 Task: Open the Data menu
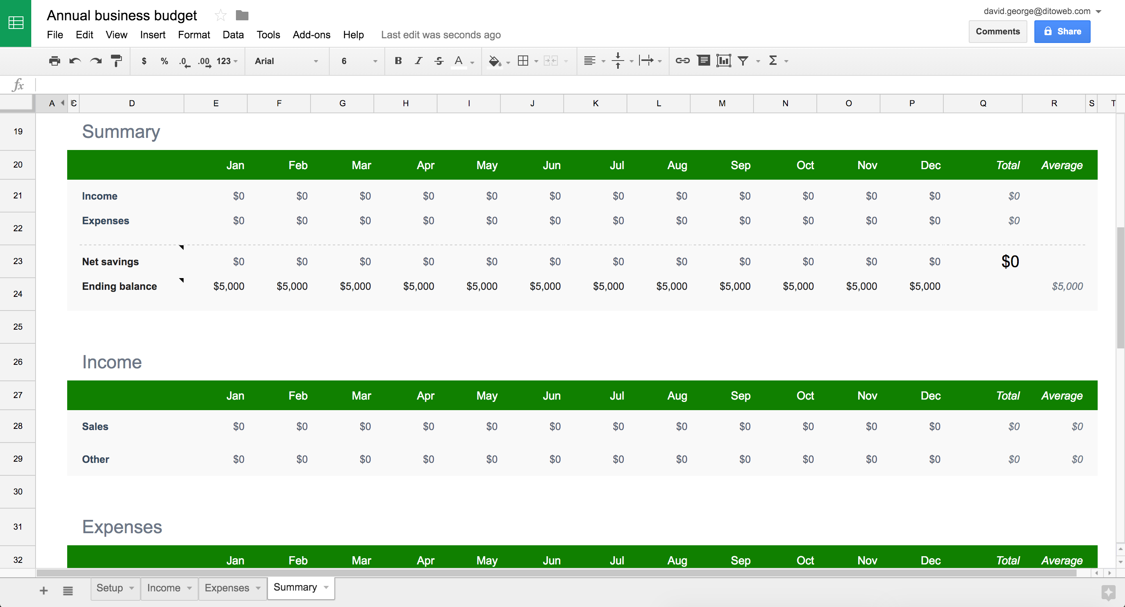[232, 34]
